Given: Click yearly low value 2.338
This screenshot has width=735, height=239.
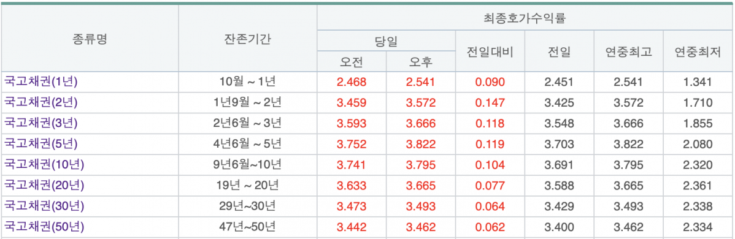Looking at the screenshot, I should coord(698,206).
